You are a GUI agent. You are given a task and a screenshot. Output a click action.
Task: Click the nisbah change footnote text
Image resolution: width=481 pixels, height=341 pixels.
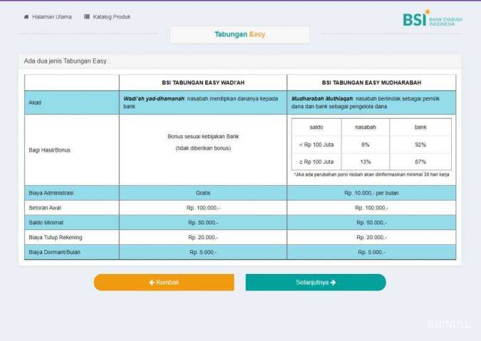[371, 174]
